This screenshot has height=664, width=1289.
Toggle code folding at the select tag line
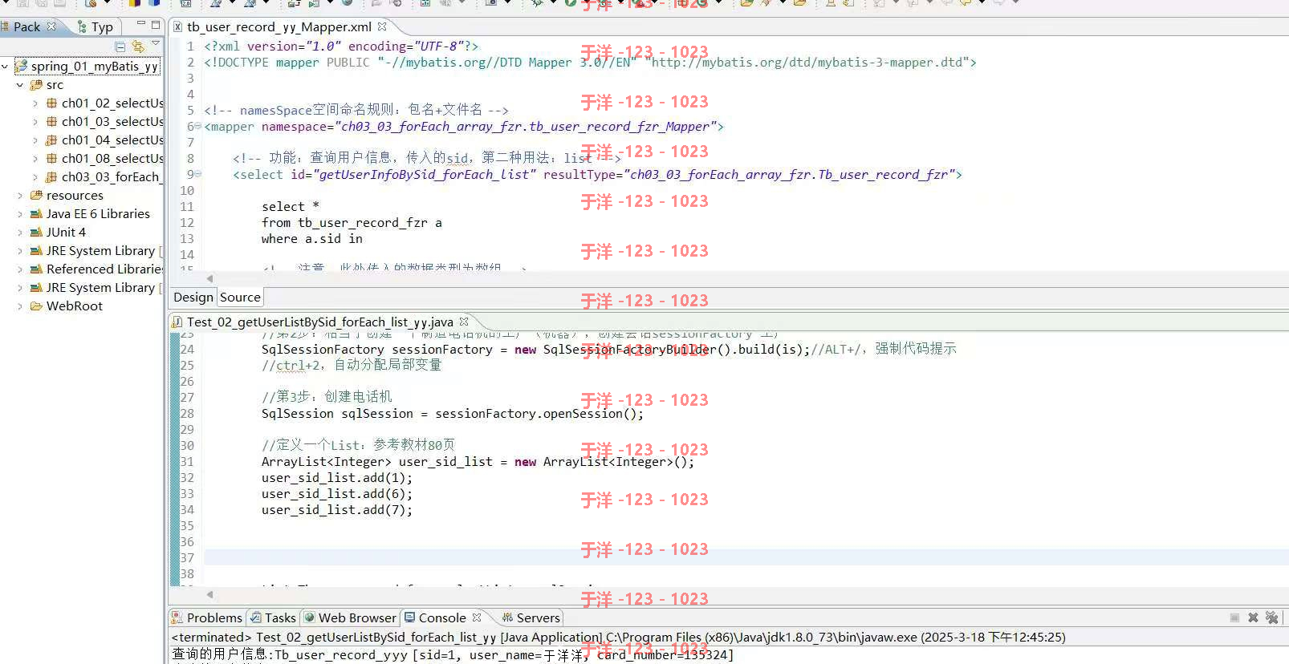tap(198, 174)
